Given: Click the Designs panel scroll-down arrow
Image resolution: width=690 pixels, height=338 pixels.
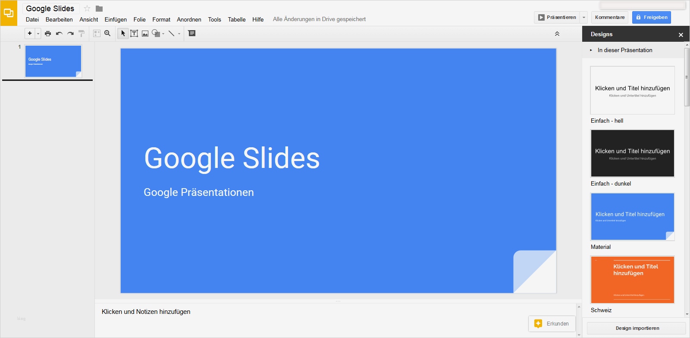Looking at the screenshot, I should (687, 315).
